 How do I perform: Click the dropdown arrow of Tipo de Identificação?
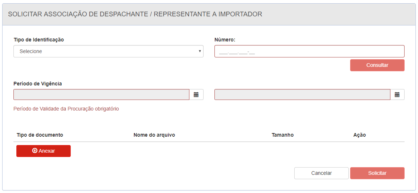(200, 51)
